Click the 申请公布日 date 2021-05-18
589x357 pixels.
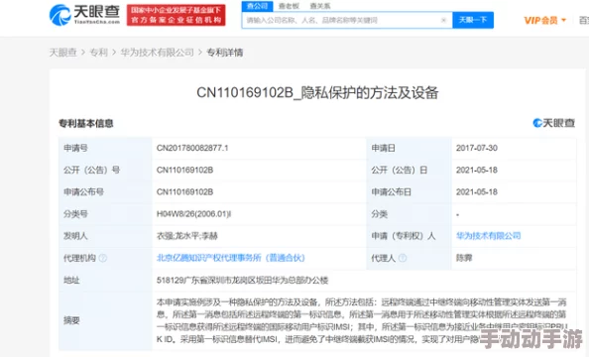click(x=477, y=192)
